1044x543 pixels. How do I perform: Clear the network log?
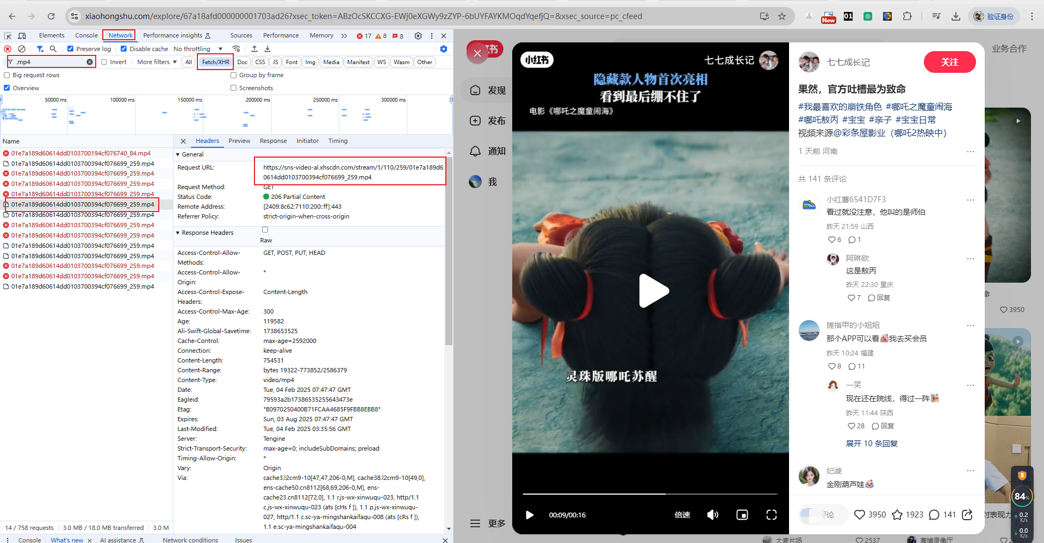tap(22, 49)
